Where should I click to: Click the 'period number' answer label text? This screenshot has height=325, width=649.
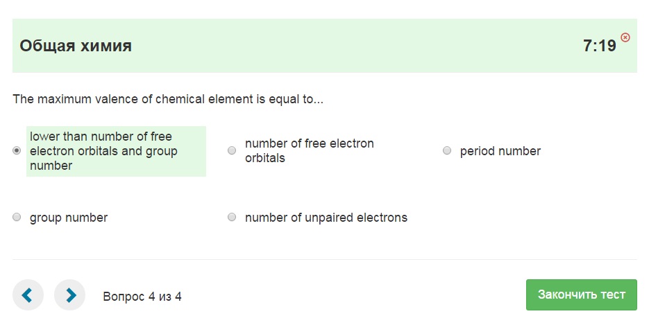point(500,151)
